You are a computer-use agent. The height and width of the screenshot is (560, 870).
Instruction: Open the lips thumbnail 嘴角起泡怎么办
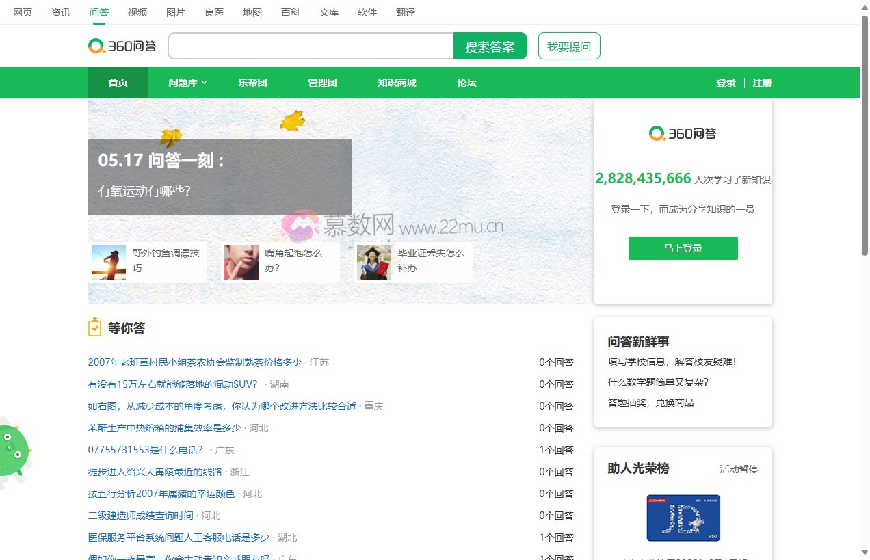[241, 263]
